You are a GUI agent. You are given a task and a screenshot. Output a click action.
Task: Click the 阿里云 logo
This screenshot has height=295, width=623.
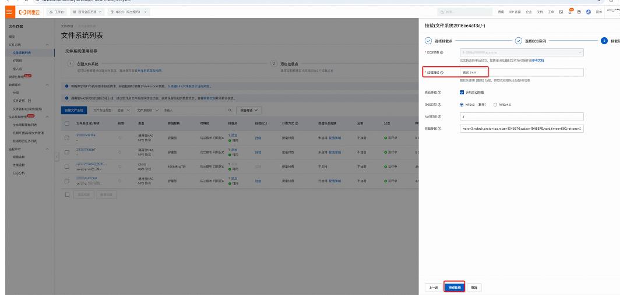30,12
